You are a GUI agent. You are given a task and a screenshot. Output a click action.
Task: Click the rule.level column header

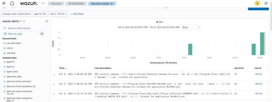(x=239, y=68)
